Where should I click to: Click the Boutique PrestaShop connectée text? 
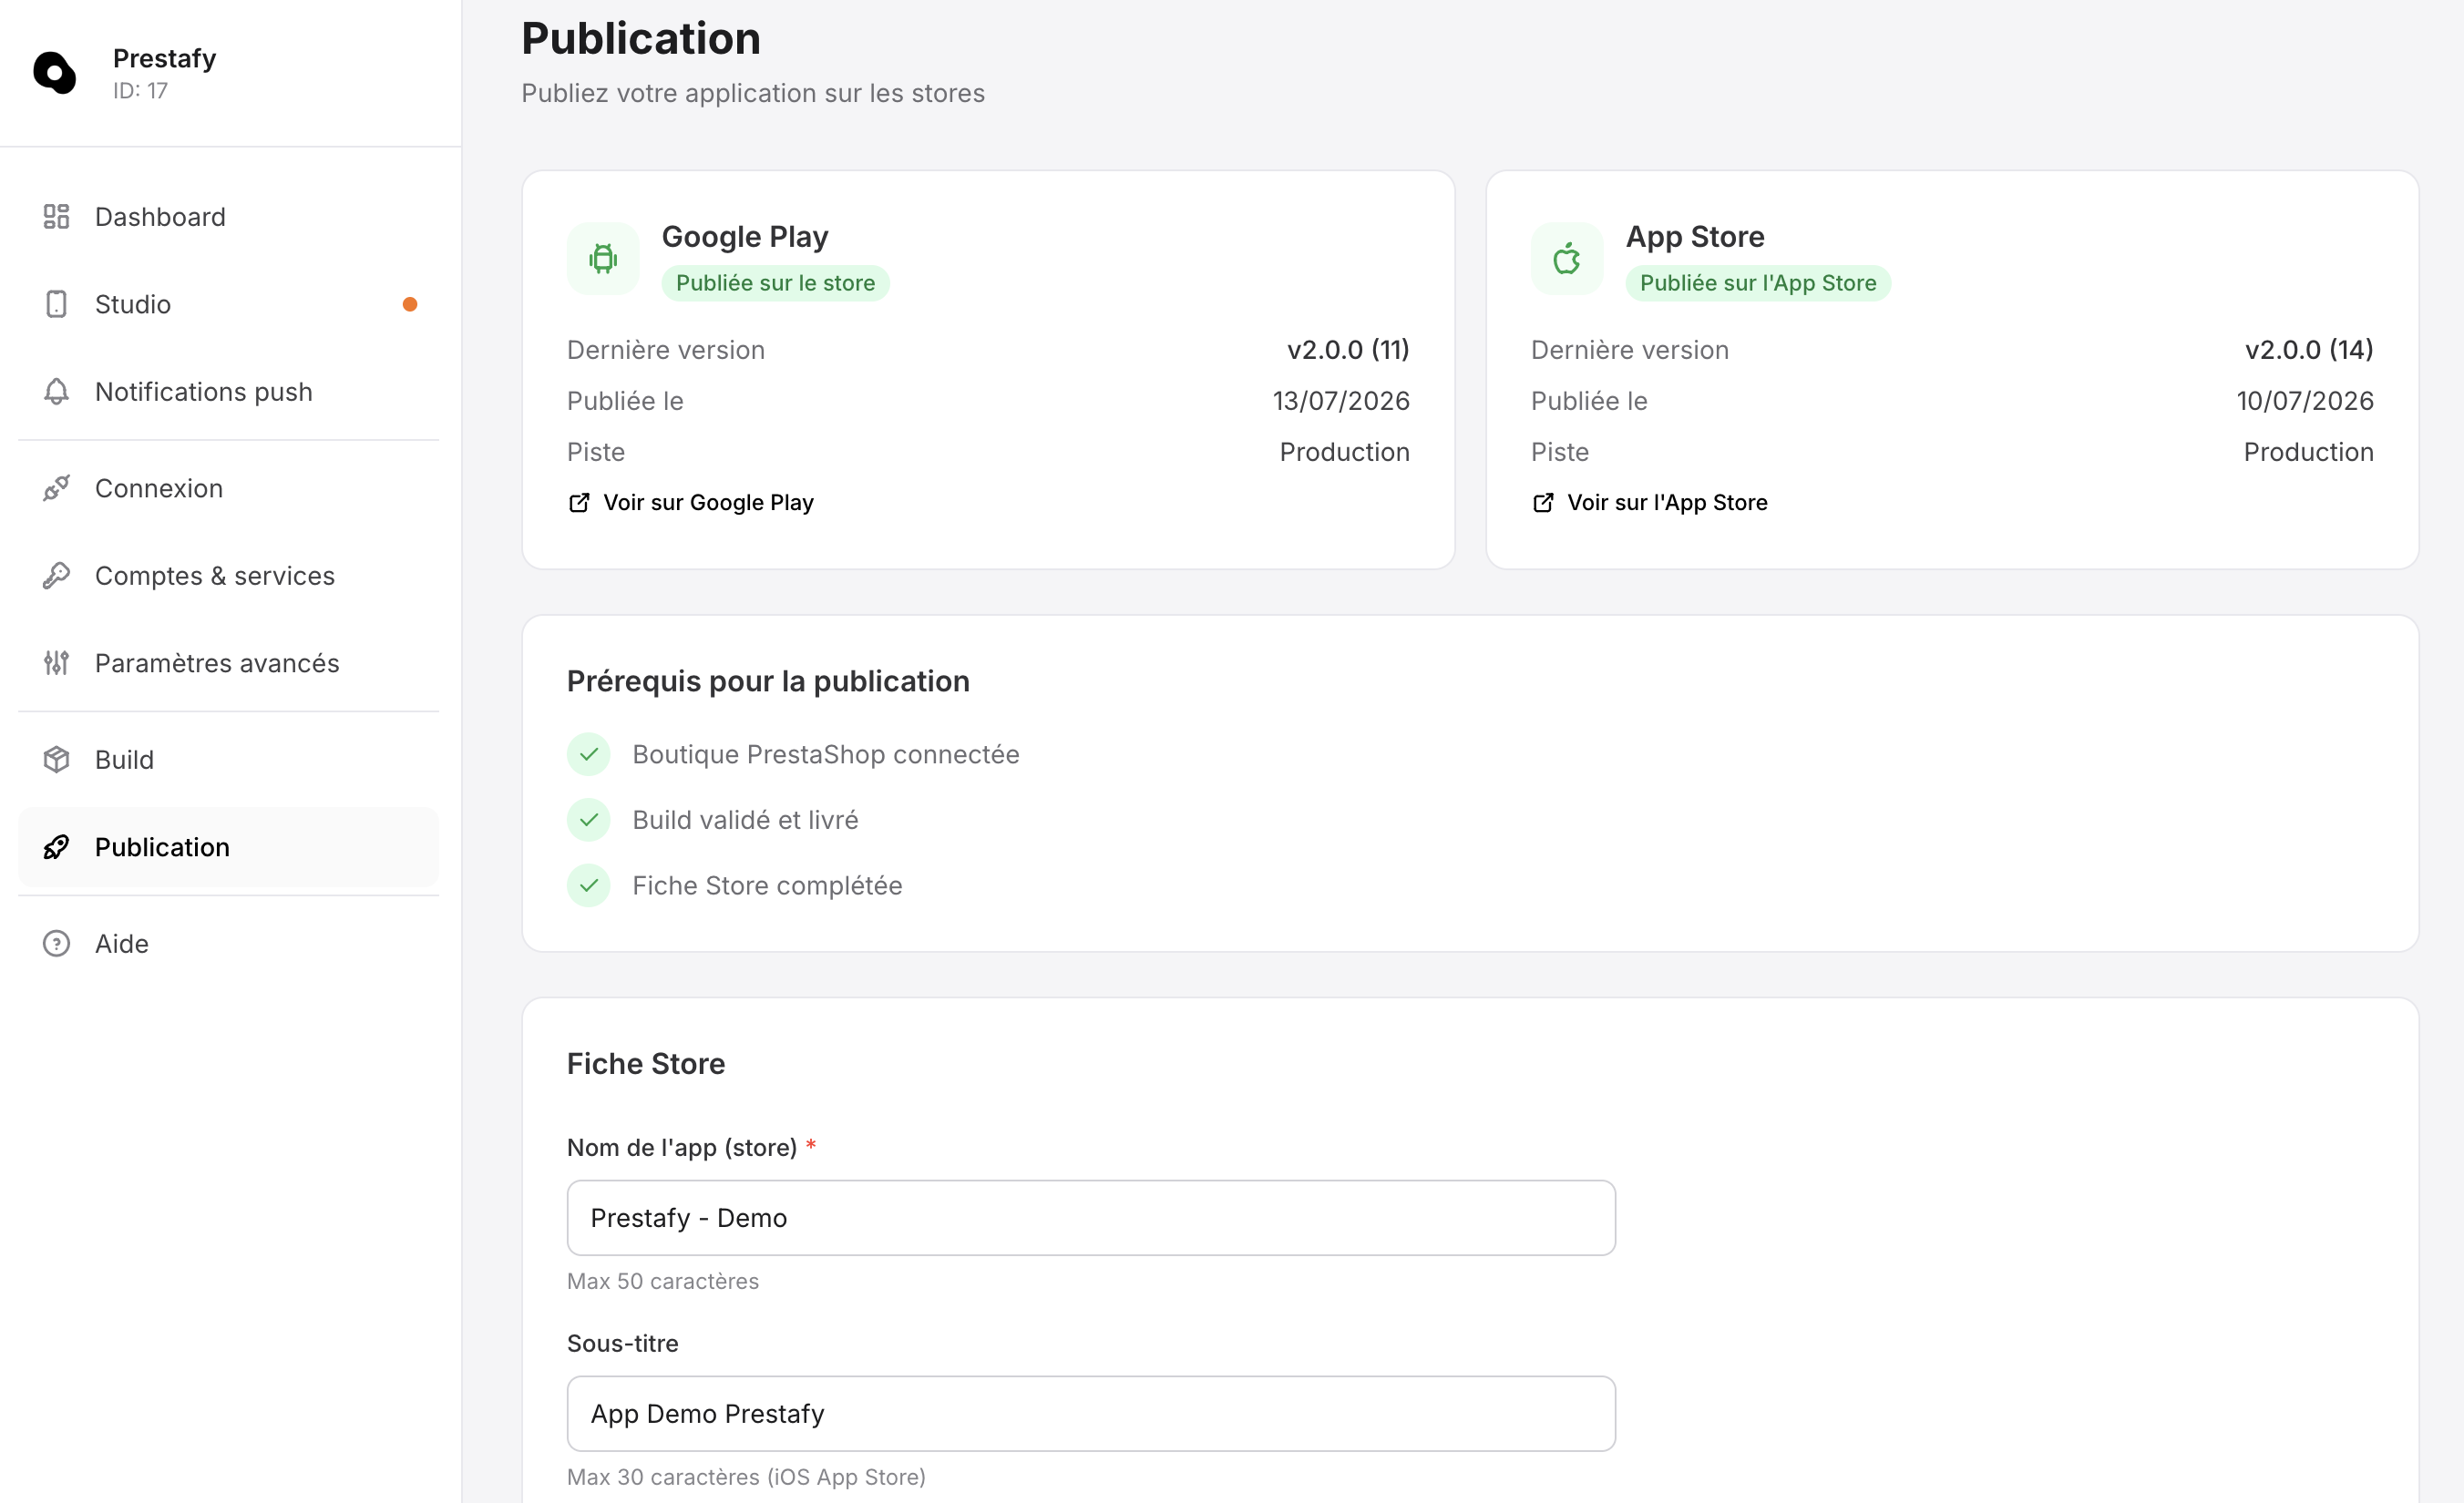coord(826,754)
